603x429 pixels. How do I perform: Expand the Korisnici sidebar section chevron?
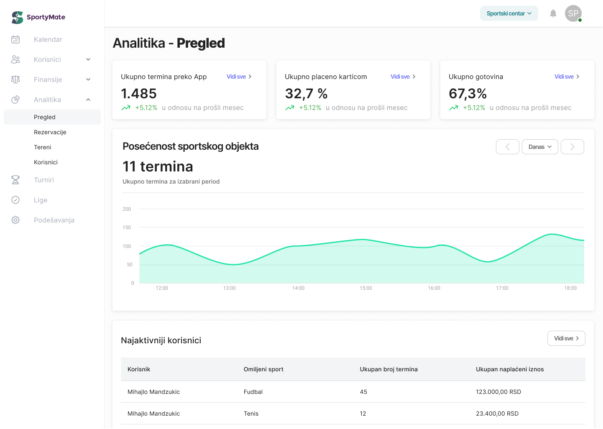[88, 59]
